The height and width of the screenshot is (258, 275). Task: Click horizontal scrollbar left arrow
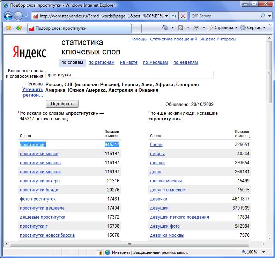(6, 244)
